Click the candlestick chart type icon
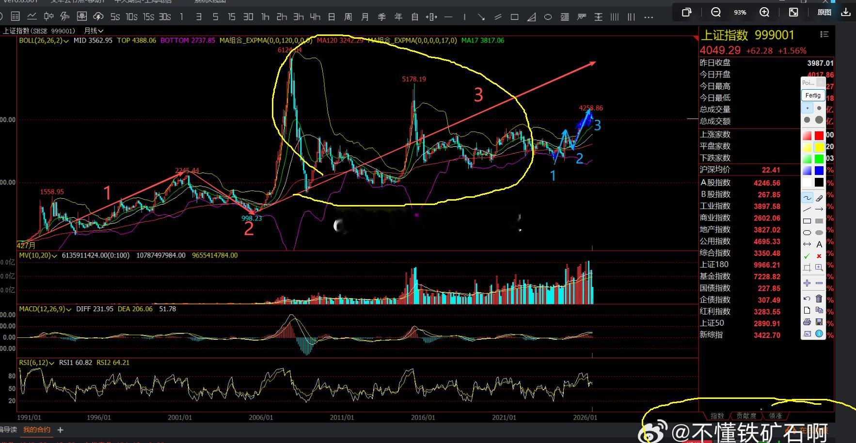Screen dimensions: 856x443 (48, 16)
